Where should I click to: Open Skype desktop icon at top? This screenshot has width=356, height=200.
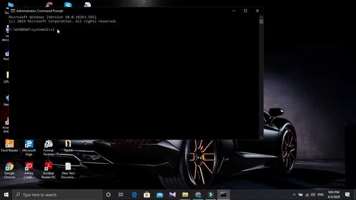(x=68, y=4)
